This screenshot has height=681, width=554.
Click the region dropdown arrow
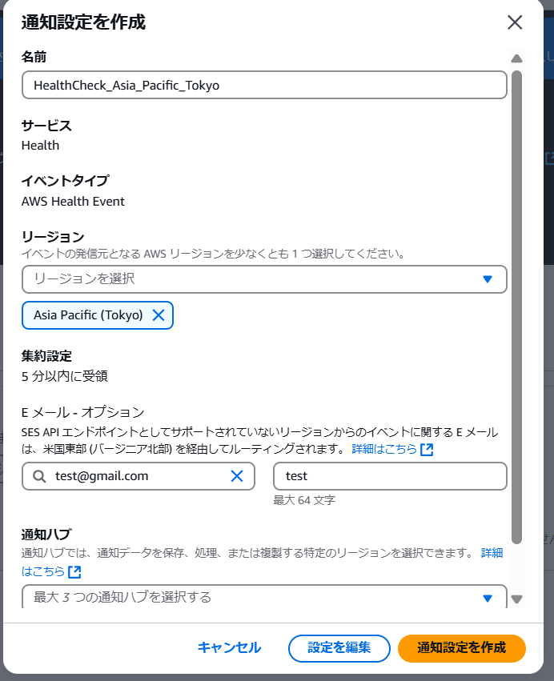[488, 278]
